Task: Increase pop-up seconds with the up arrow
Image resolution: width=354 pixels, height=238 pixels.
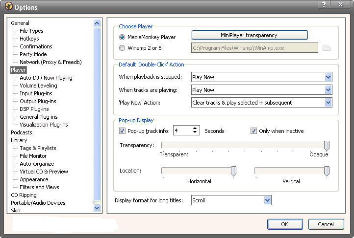Action: click(195, 129)
